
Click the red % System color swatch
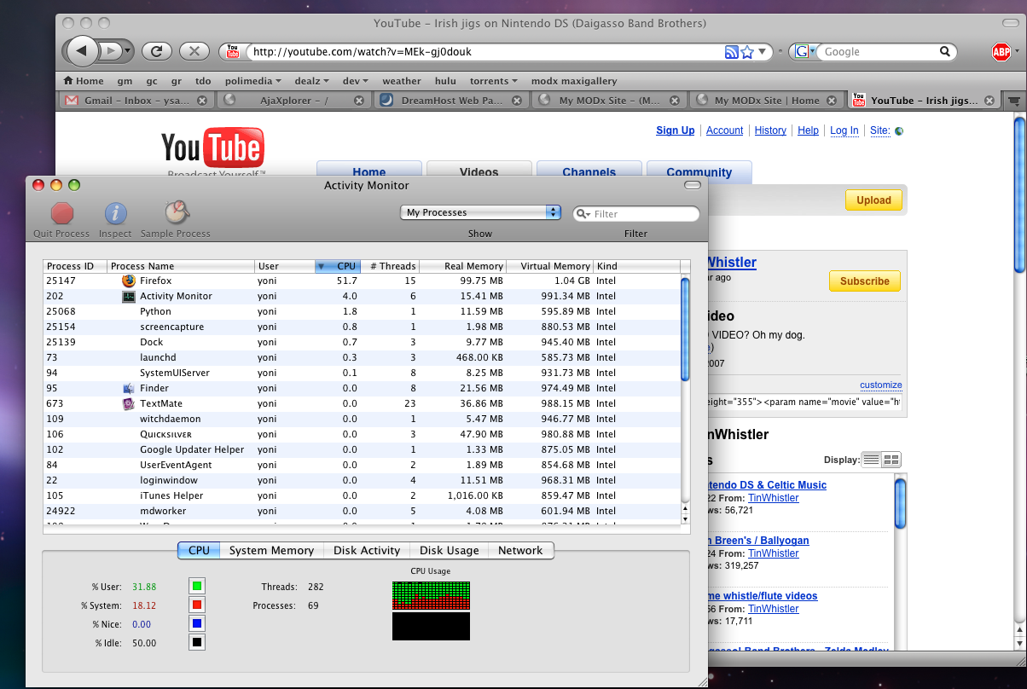pyautogui.click(x=197, y=605)
